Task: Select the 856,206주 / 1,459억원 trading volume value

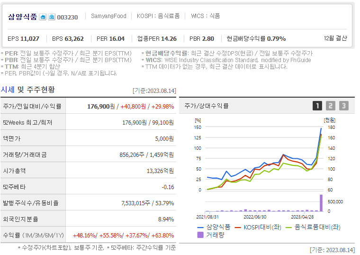Action: (146, 155)
